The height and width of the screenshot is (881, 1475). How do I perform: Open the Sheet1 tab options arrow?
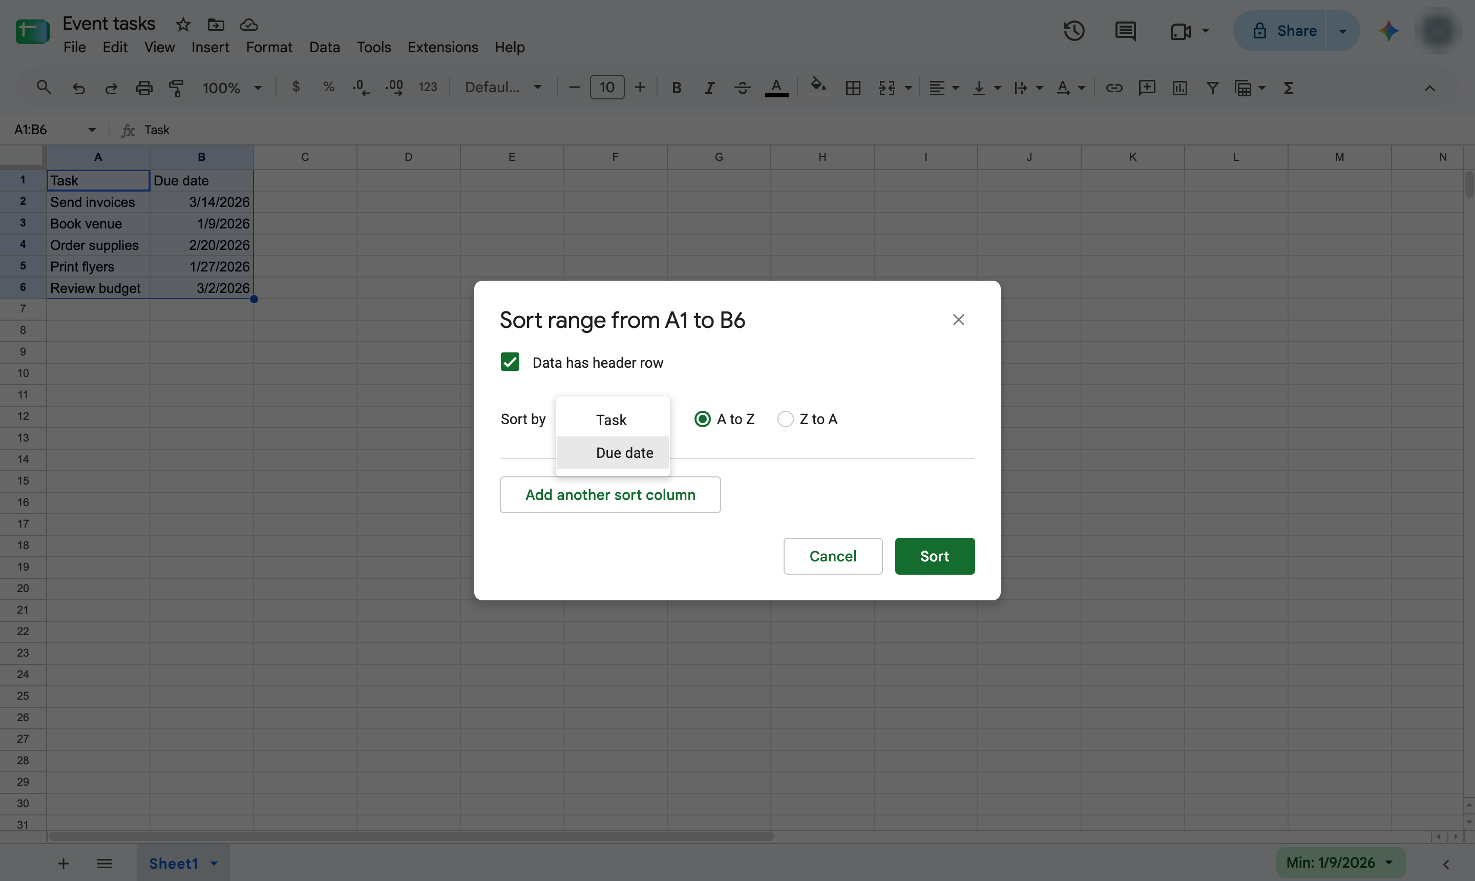tap(214, 863)
